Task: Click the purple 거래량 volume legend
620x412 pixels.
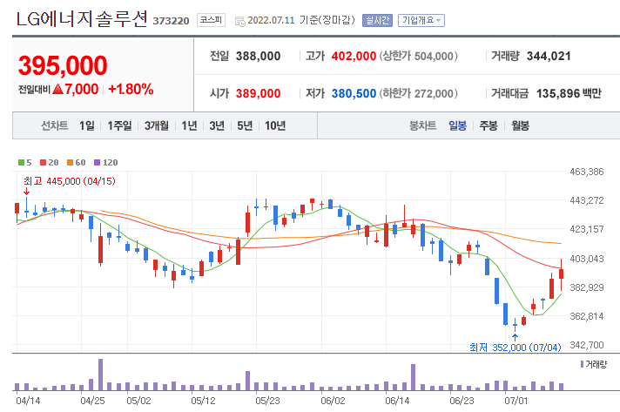Action: click(594, 364)
